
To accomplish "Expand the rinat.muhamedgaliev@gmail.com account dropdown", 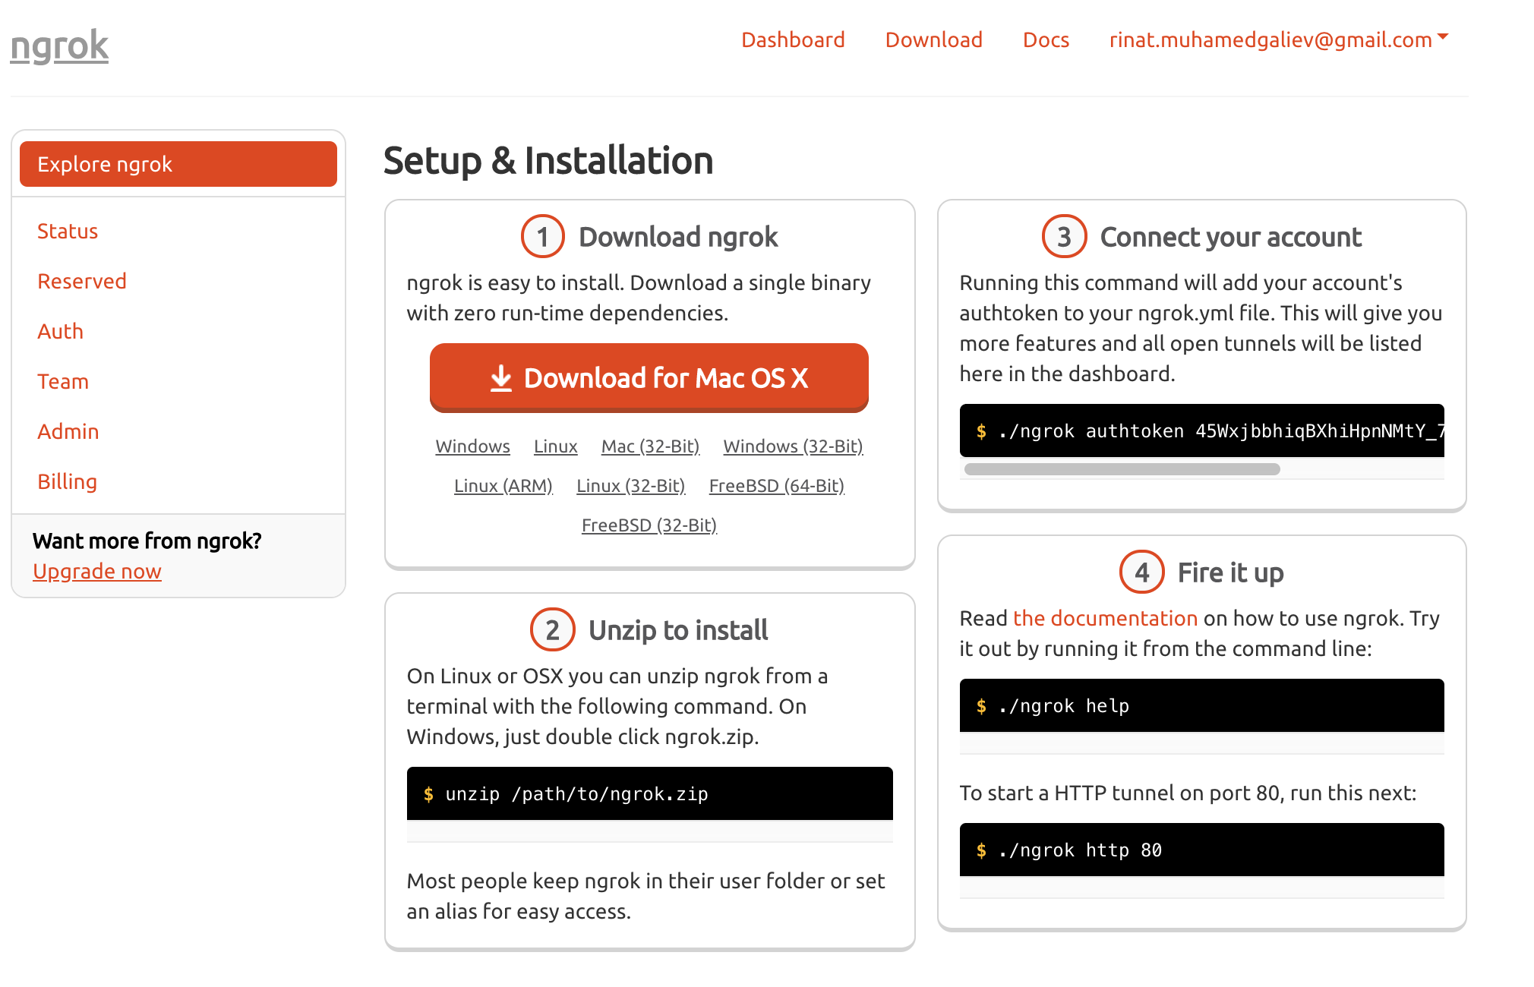I will tap(1279, 39).
